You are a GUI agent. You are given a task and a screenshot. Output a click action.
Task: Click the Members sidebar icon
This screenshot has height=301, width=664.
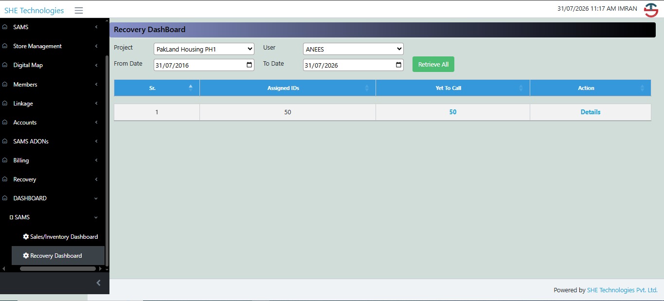(5, 85)
